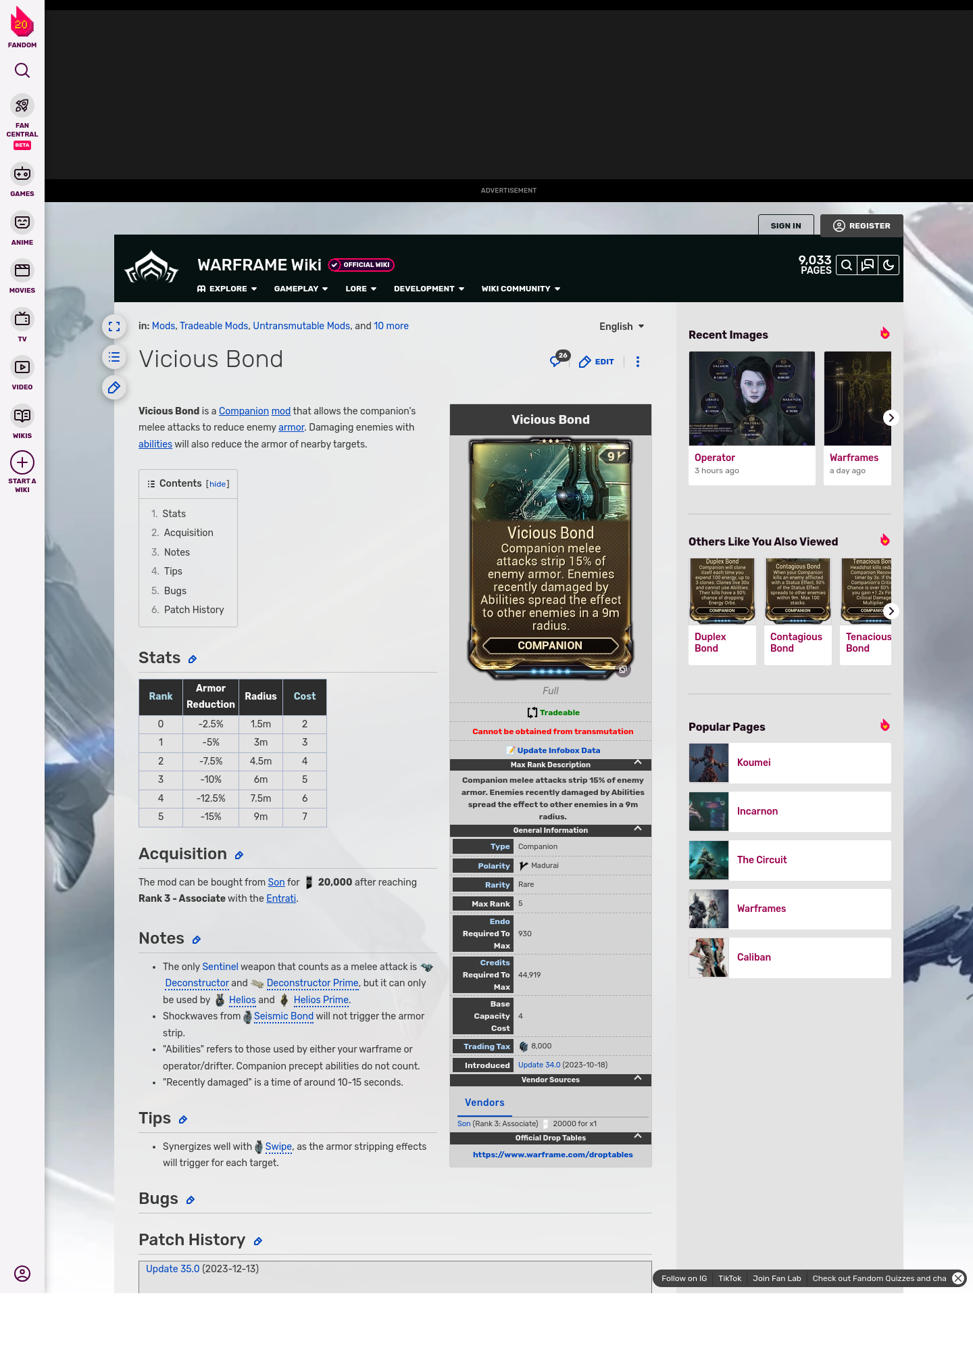Expand the Explore menu
This screenshot has height=1352, width=973.
227,289
